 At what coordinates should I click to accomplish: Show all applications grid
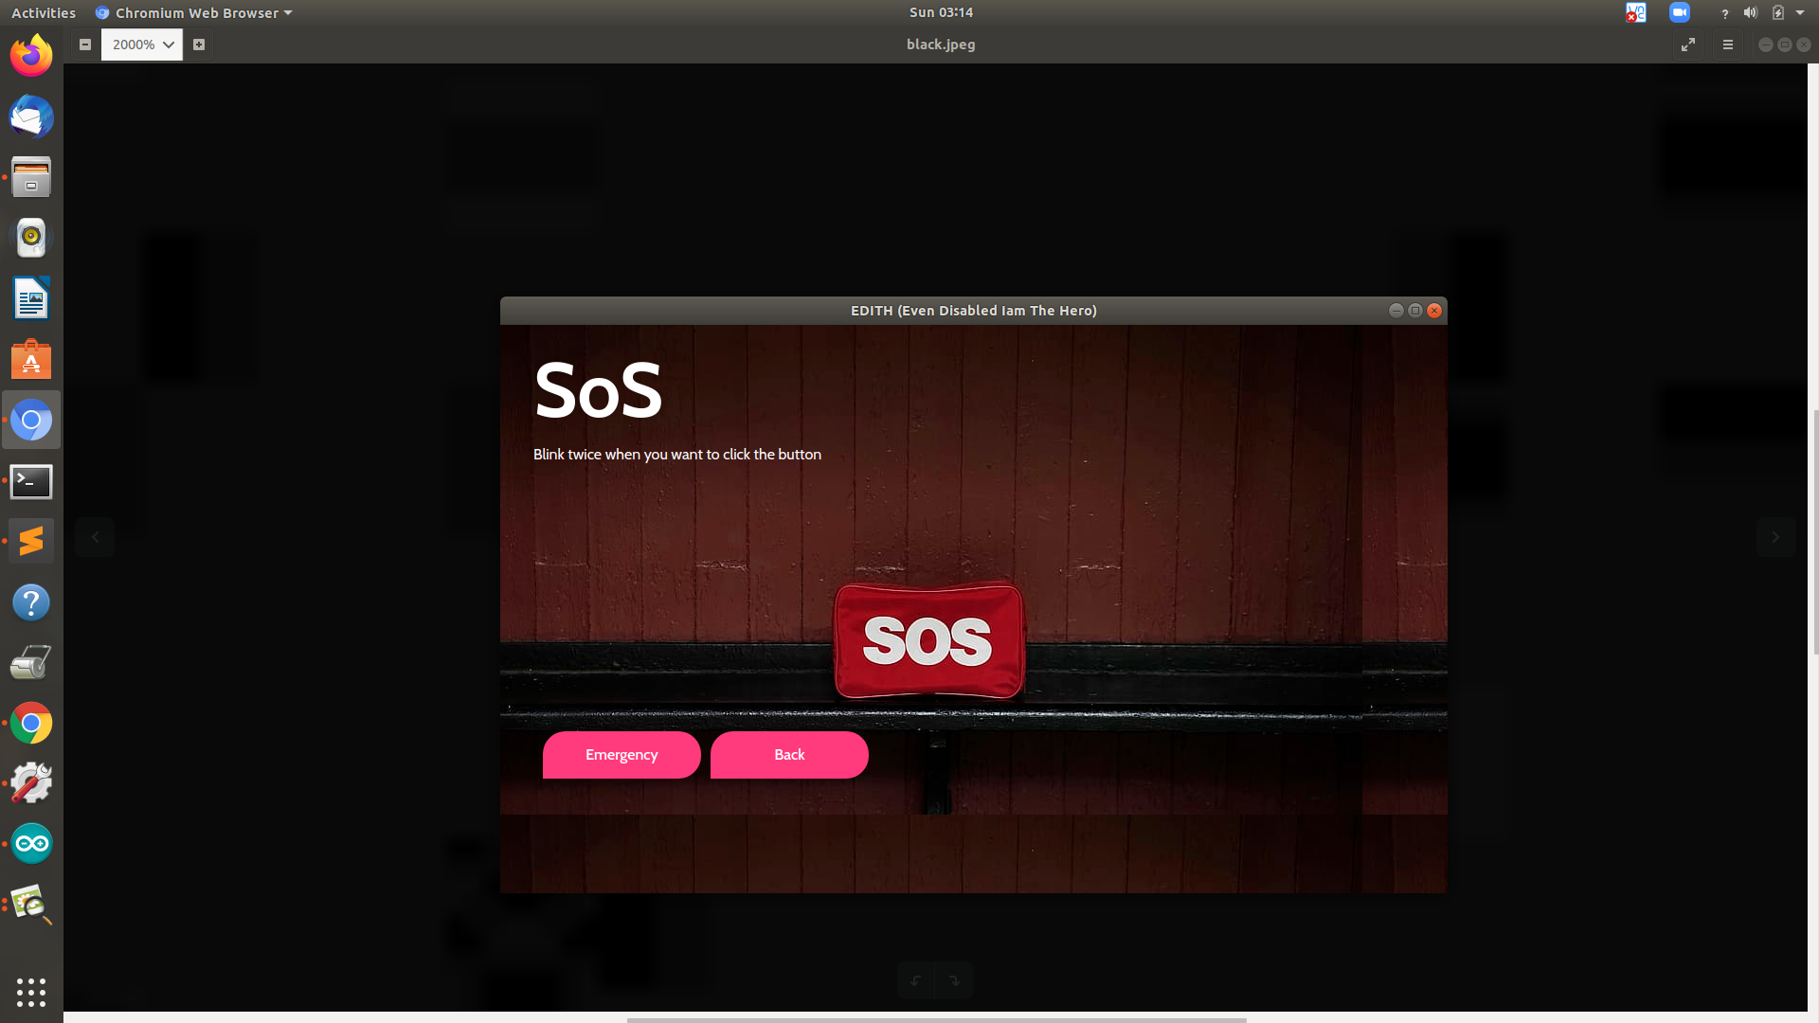coord(31,992)
